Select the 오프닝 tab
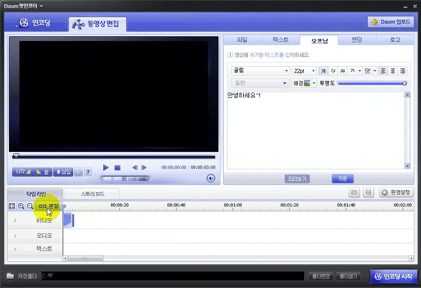 coord(319,40)
